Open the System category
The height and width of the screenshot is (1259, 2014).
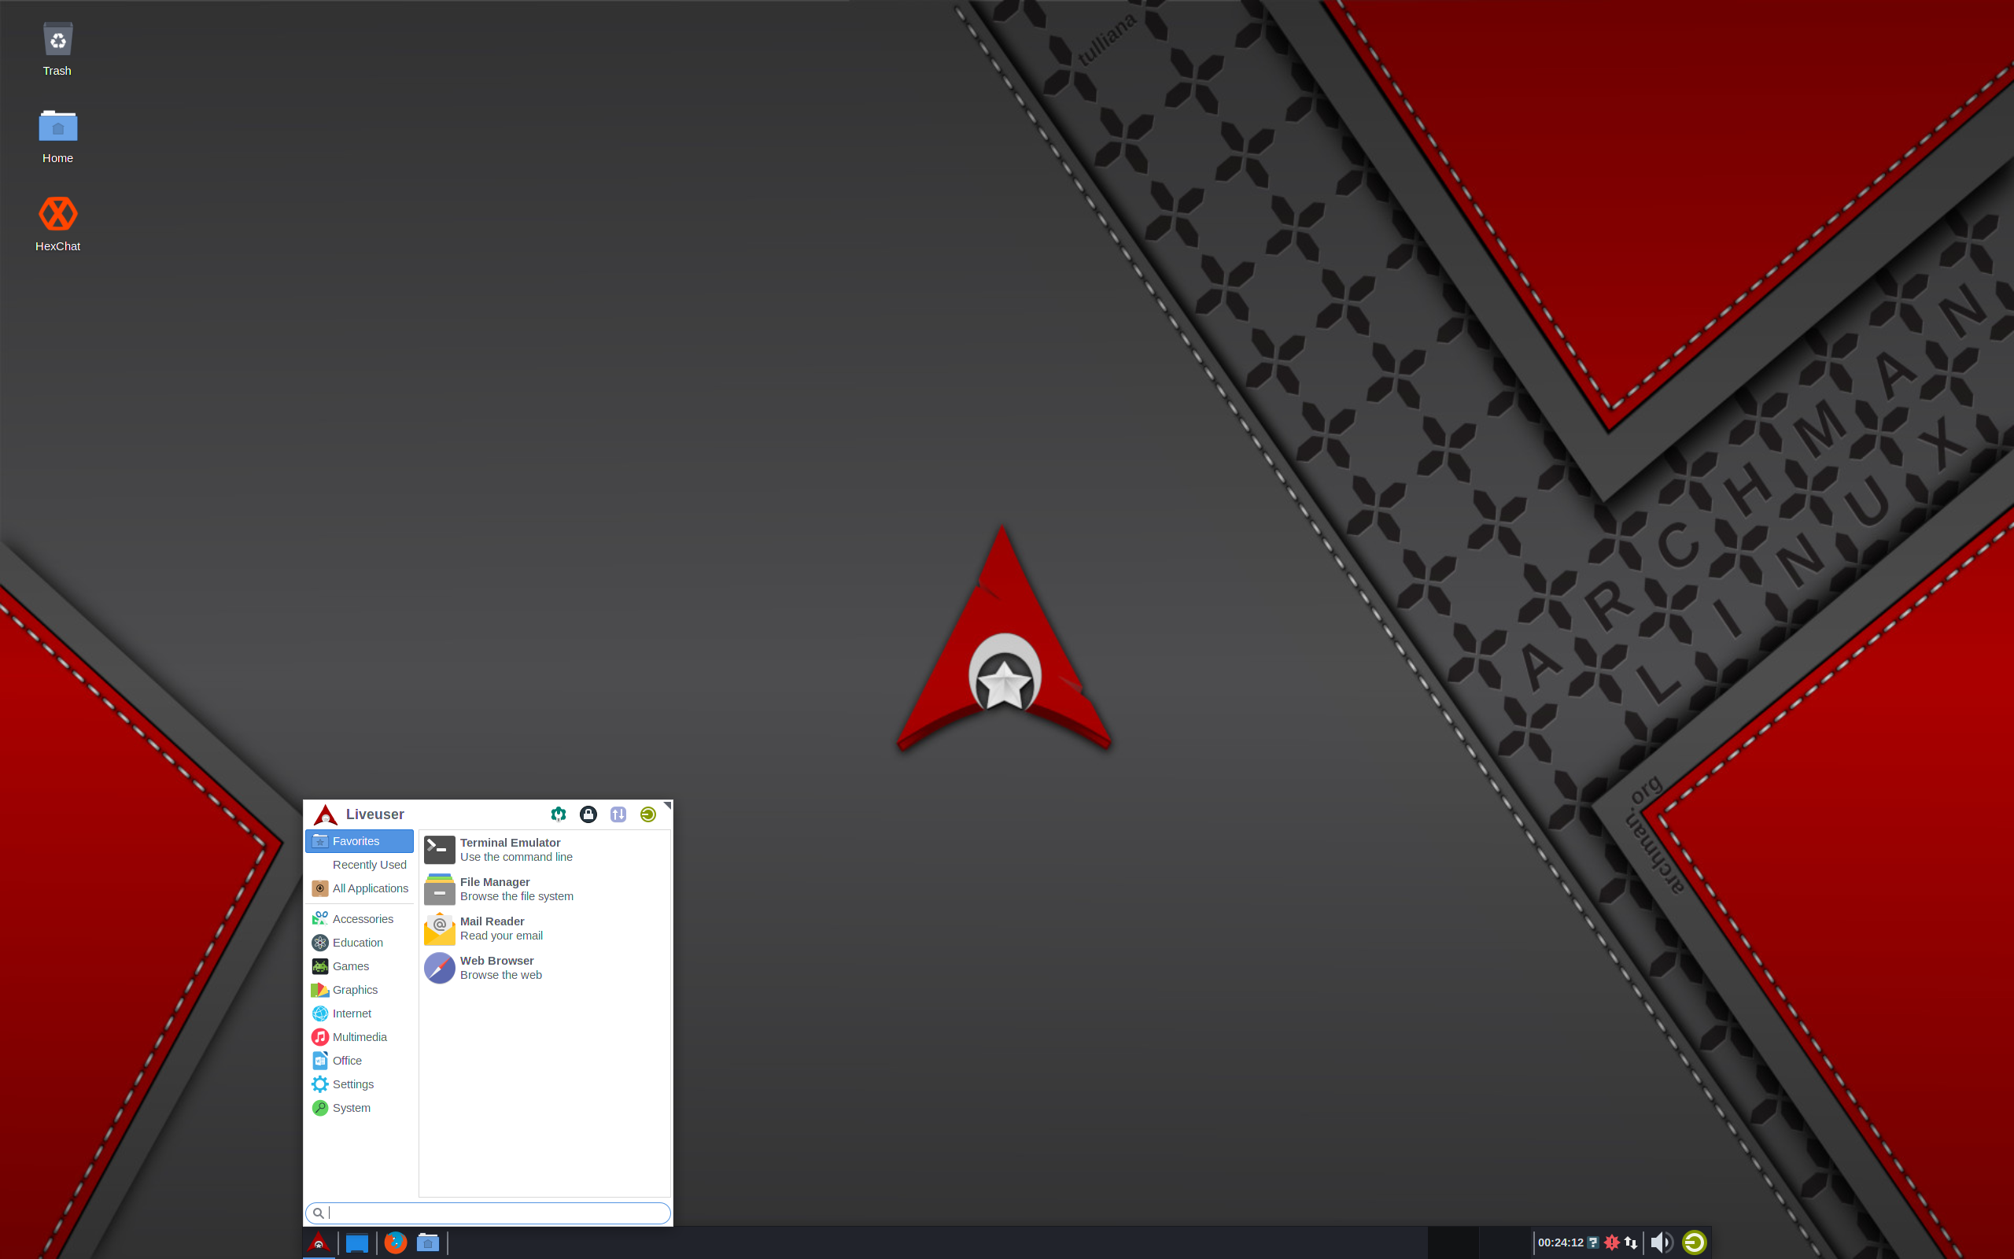tap(360, 1107)
